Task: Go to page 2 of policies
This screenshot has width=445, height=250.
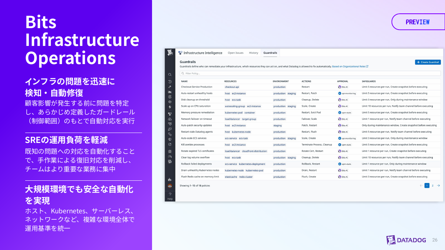Action: pos(432,186)
